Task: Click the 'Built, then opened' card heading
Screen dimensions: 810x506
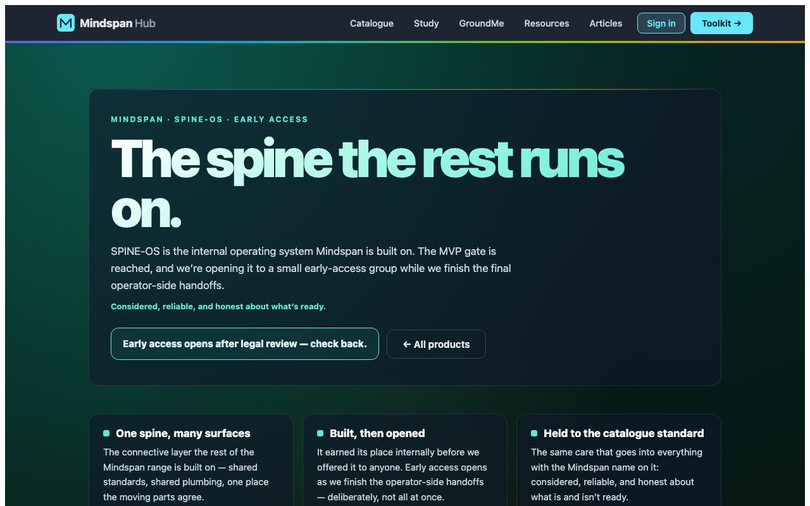Action: 377,433
